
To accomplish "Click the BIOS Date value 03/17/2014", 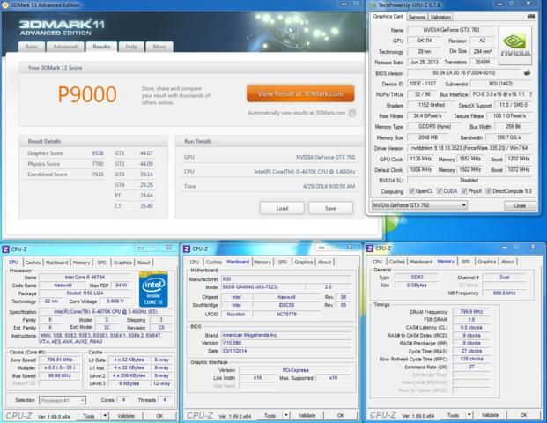I will (x=286, y=351).
